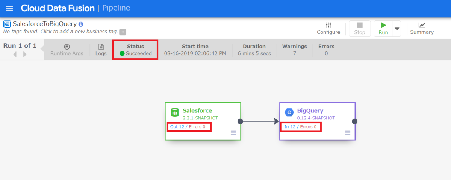The image size is (451, 180).
Task: Click the Warnings count 7
Action: [x=294, y=53]
